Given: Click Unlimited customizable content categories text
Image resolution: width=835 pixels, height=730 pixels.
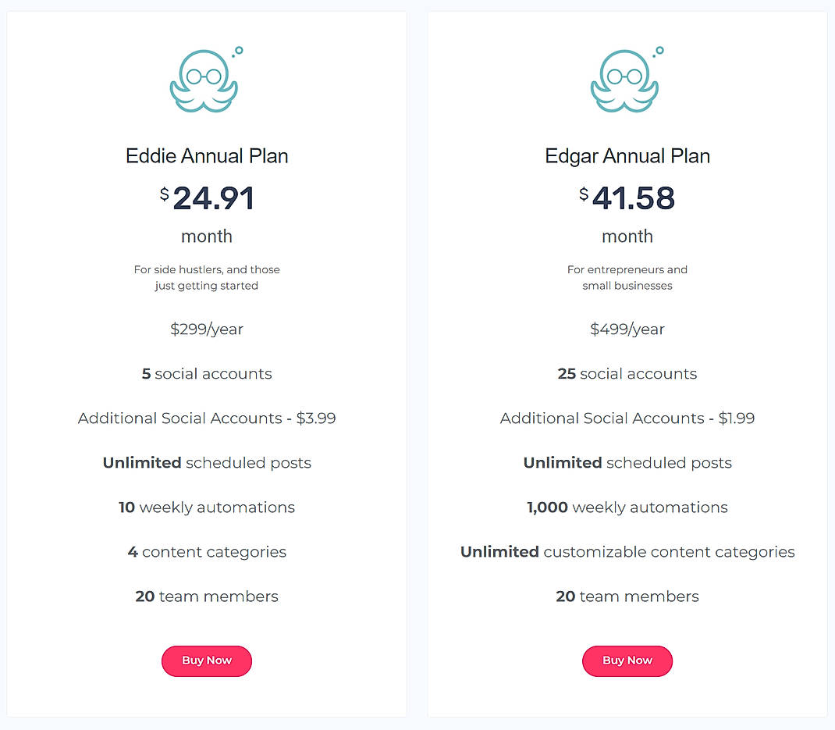Looking at the screenshot, I should click(627, 551).
